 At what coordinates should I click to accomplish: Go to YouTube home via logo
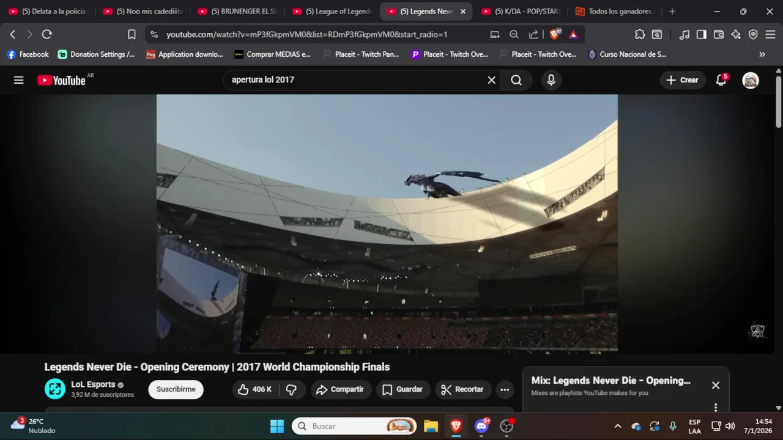(x=61, y=80)
